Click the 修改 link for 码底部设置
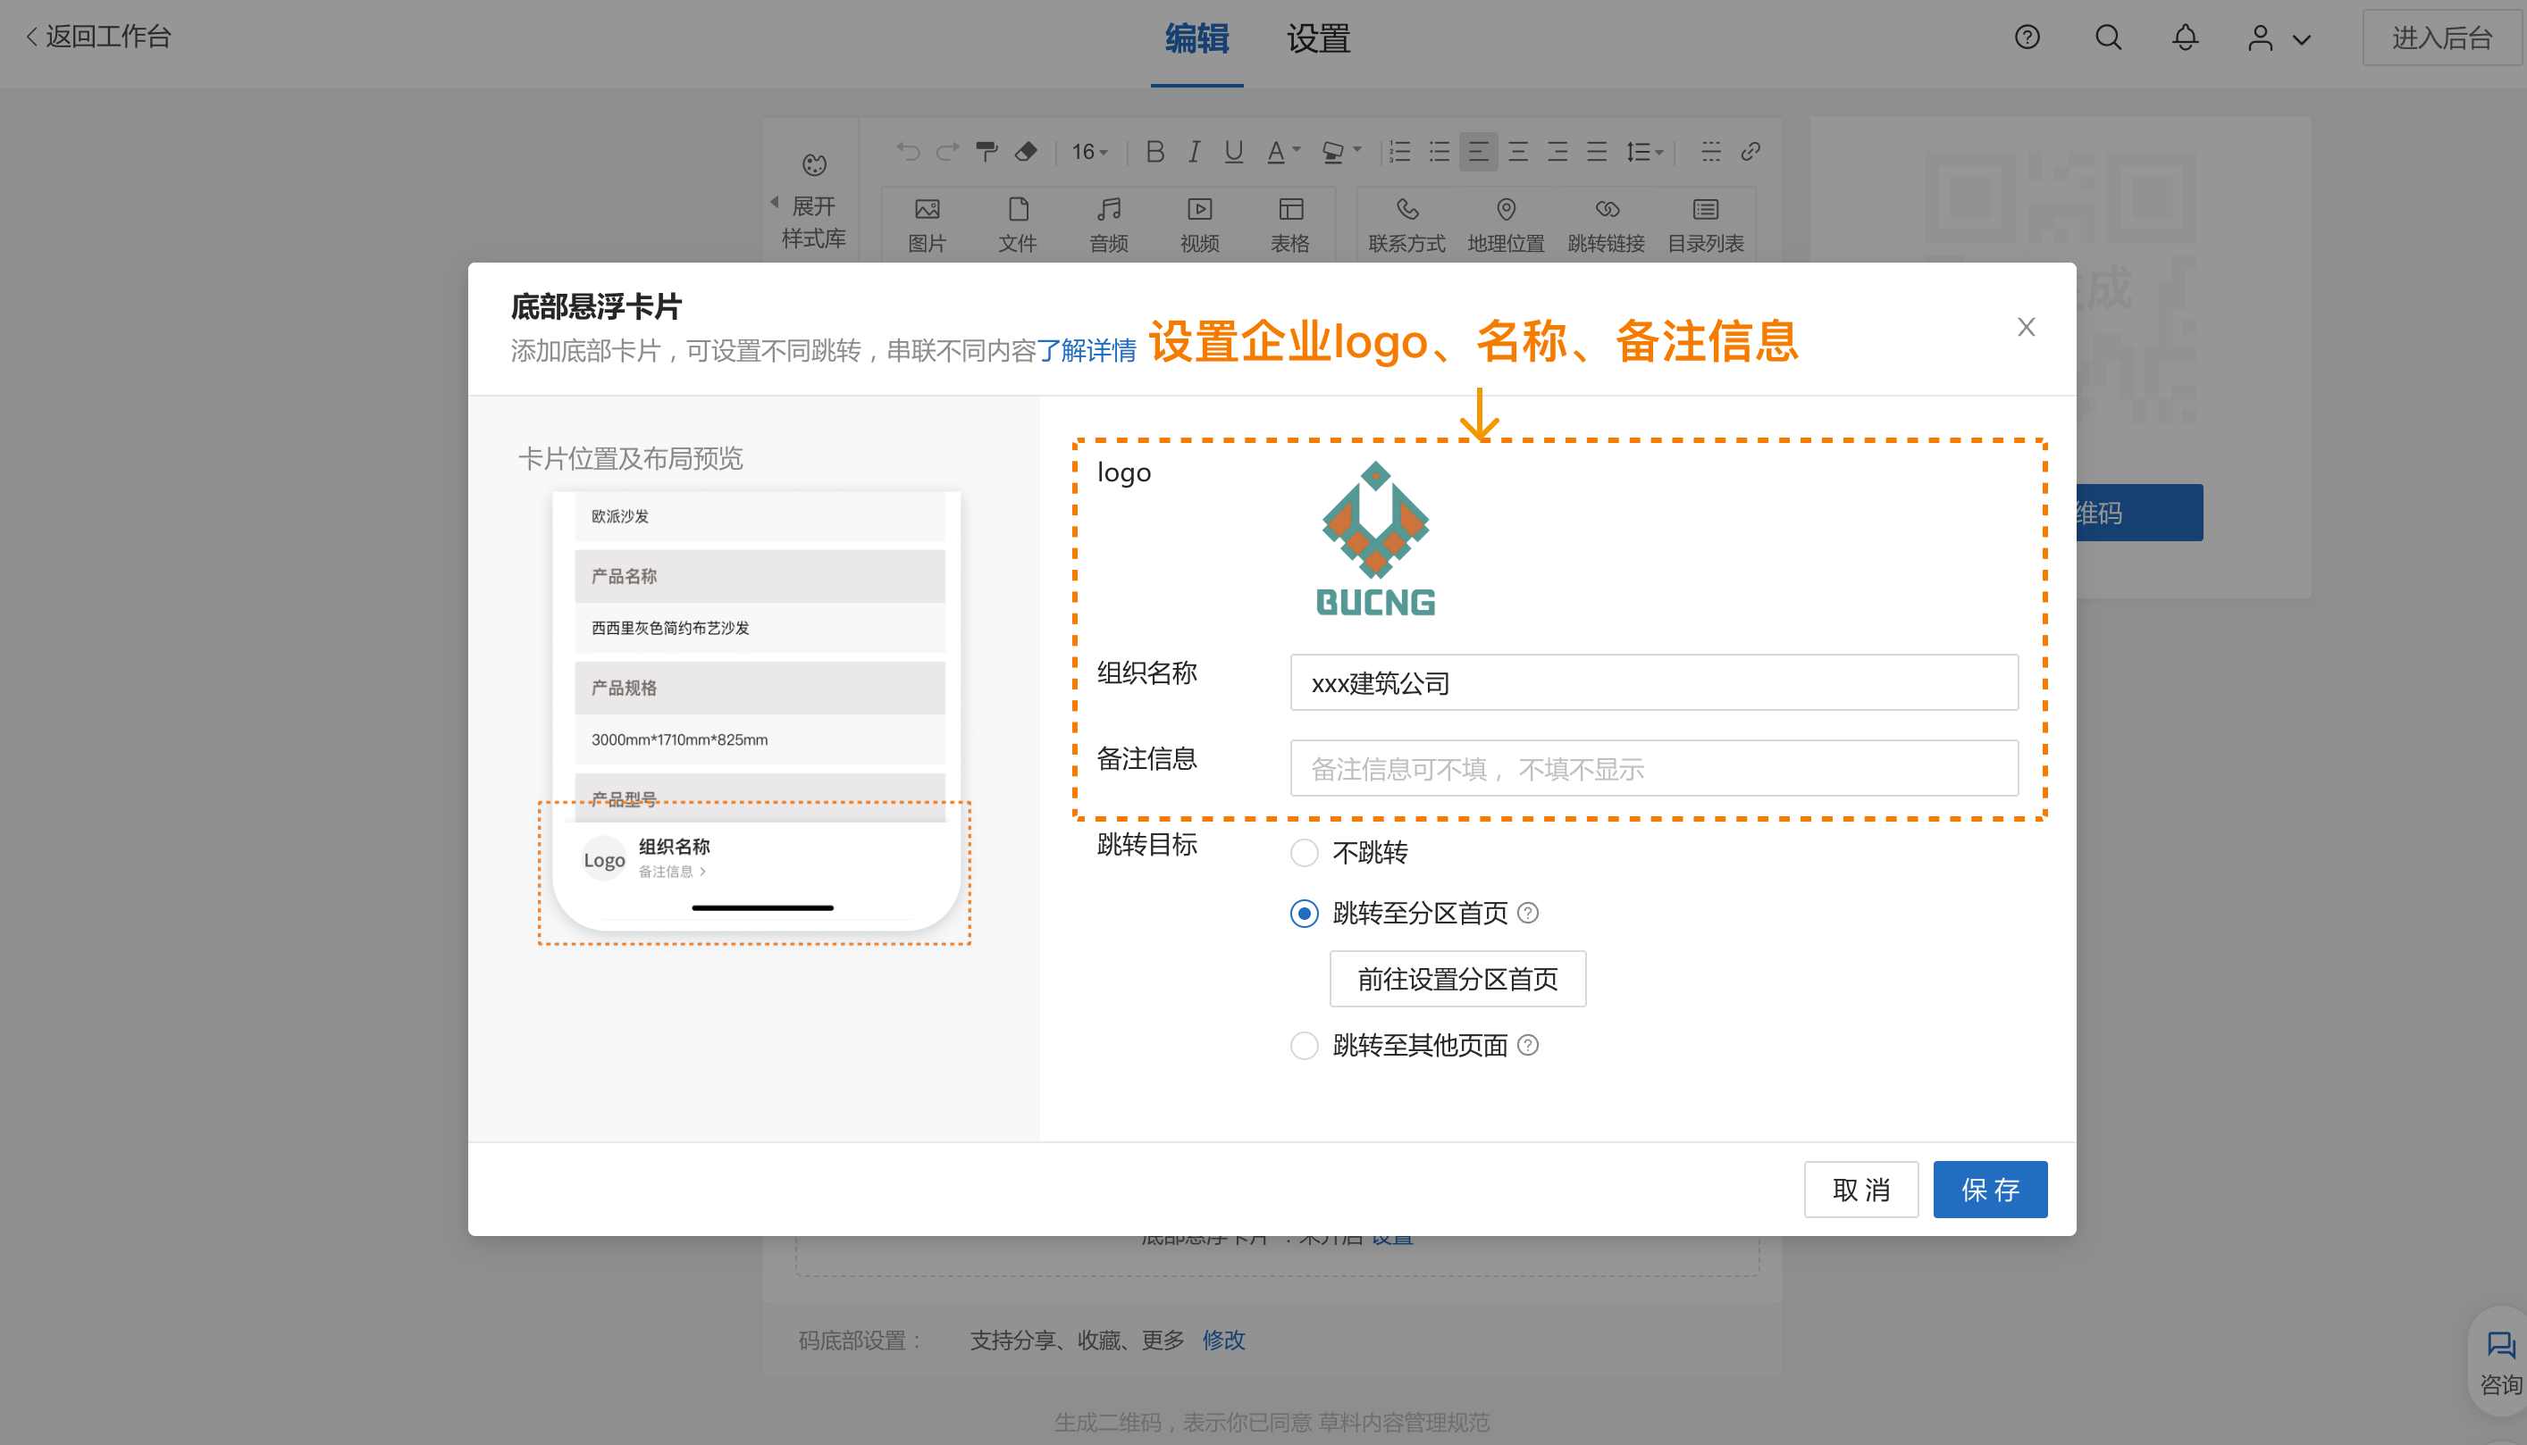Image resolution: width=2527 pixels, height=1445 pixels. [1223, 1340]
